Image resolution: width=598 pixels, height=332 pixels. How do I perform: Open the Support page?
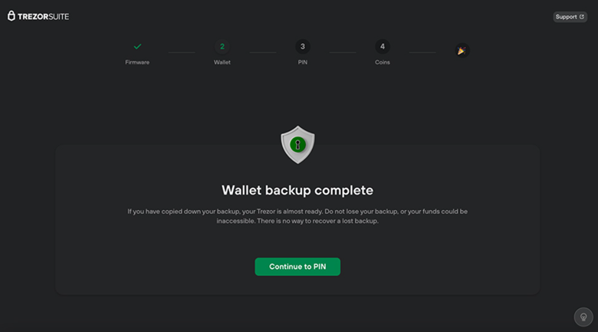[566, 17]
